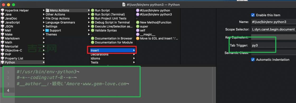Viewport: 296px width, 103px height.
Task: Click the Markdown bundle cube icon
Action: click(x=2, y=38)
